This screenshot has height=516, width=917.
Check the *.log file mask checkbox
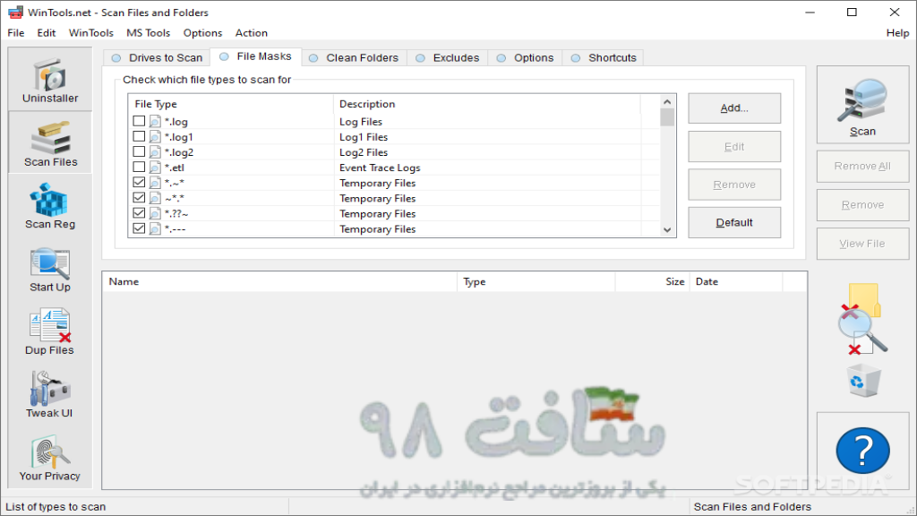point(139,121)
